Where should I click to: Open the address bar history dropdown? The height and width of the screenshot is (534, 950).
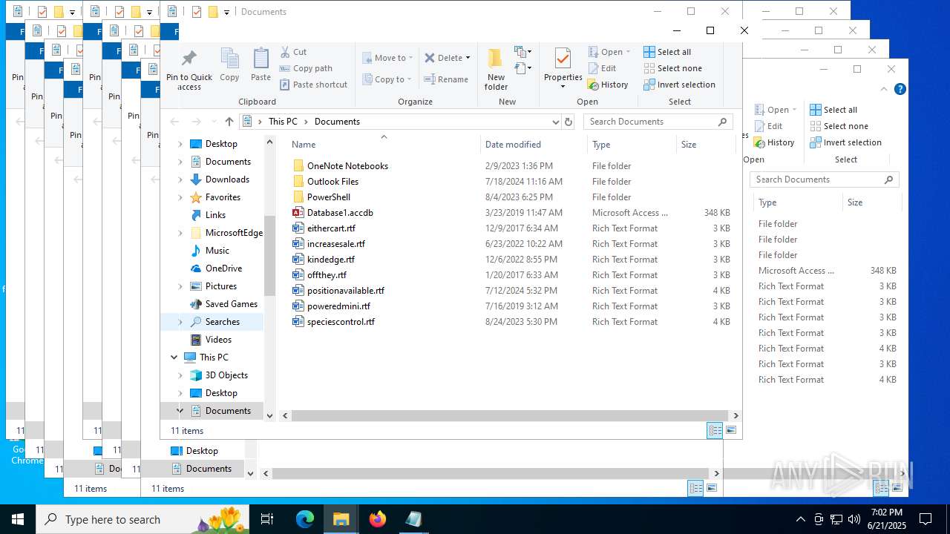pos(555,122)
